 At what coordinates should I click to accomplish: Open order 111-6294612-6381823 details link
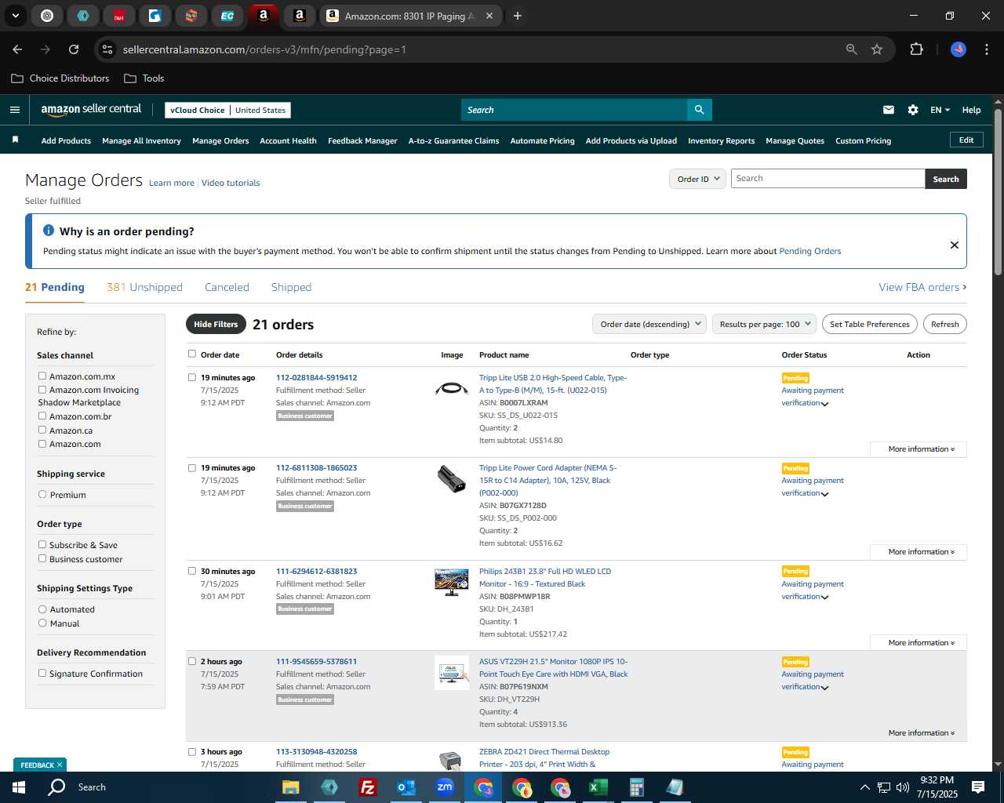[x=316, y=571]
